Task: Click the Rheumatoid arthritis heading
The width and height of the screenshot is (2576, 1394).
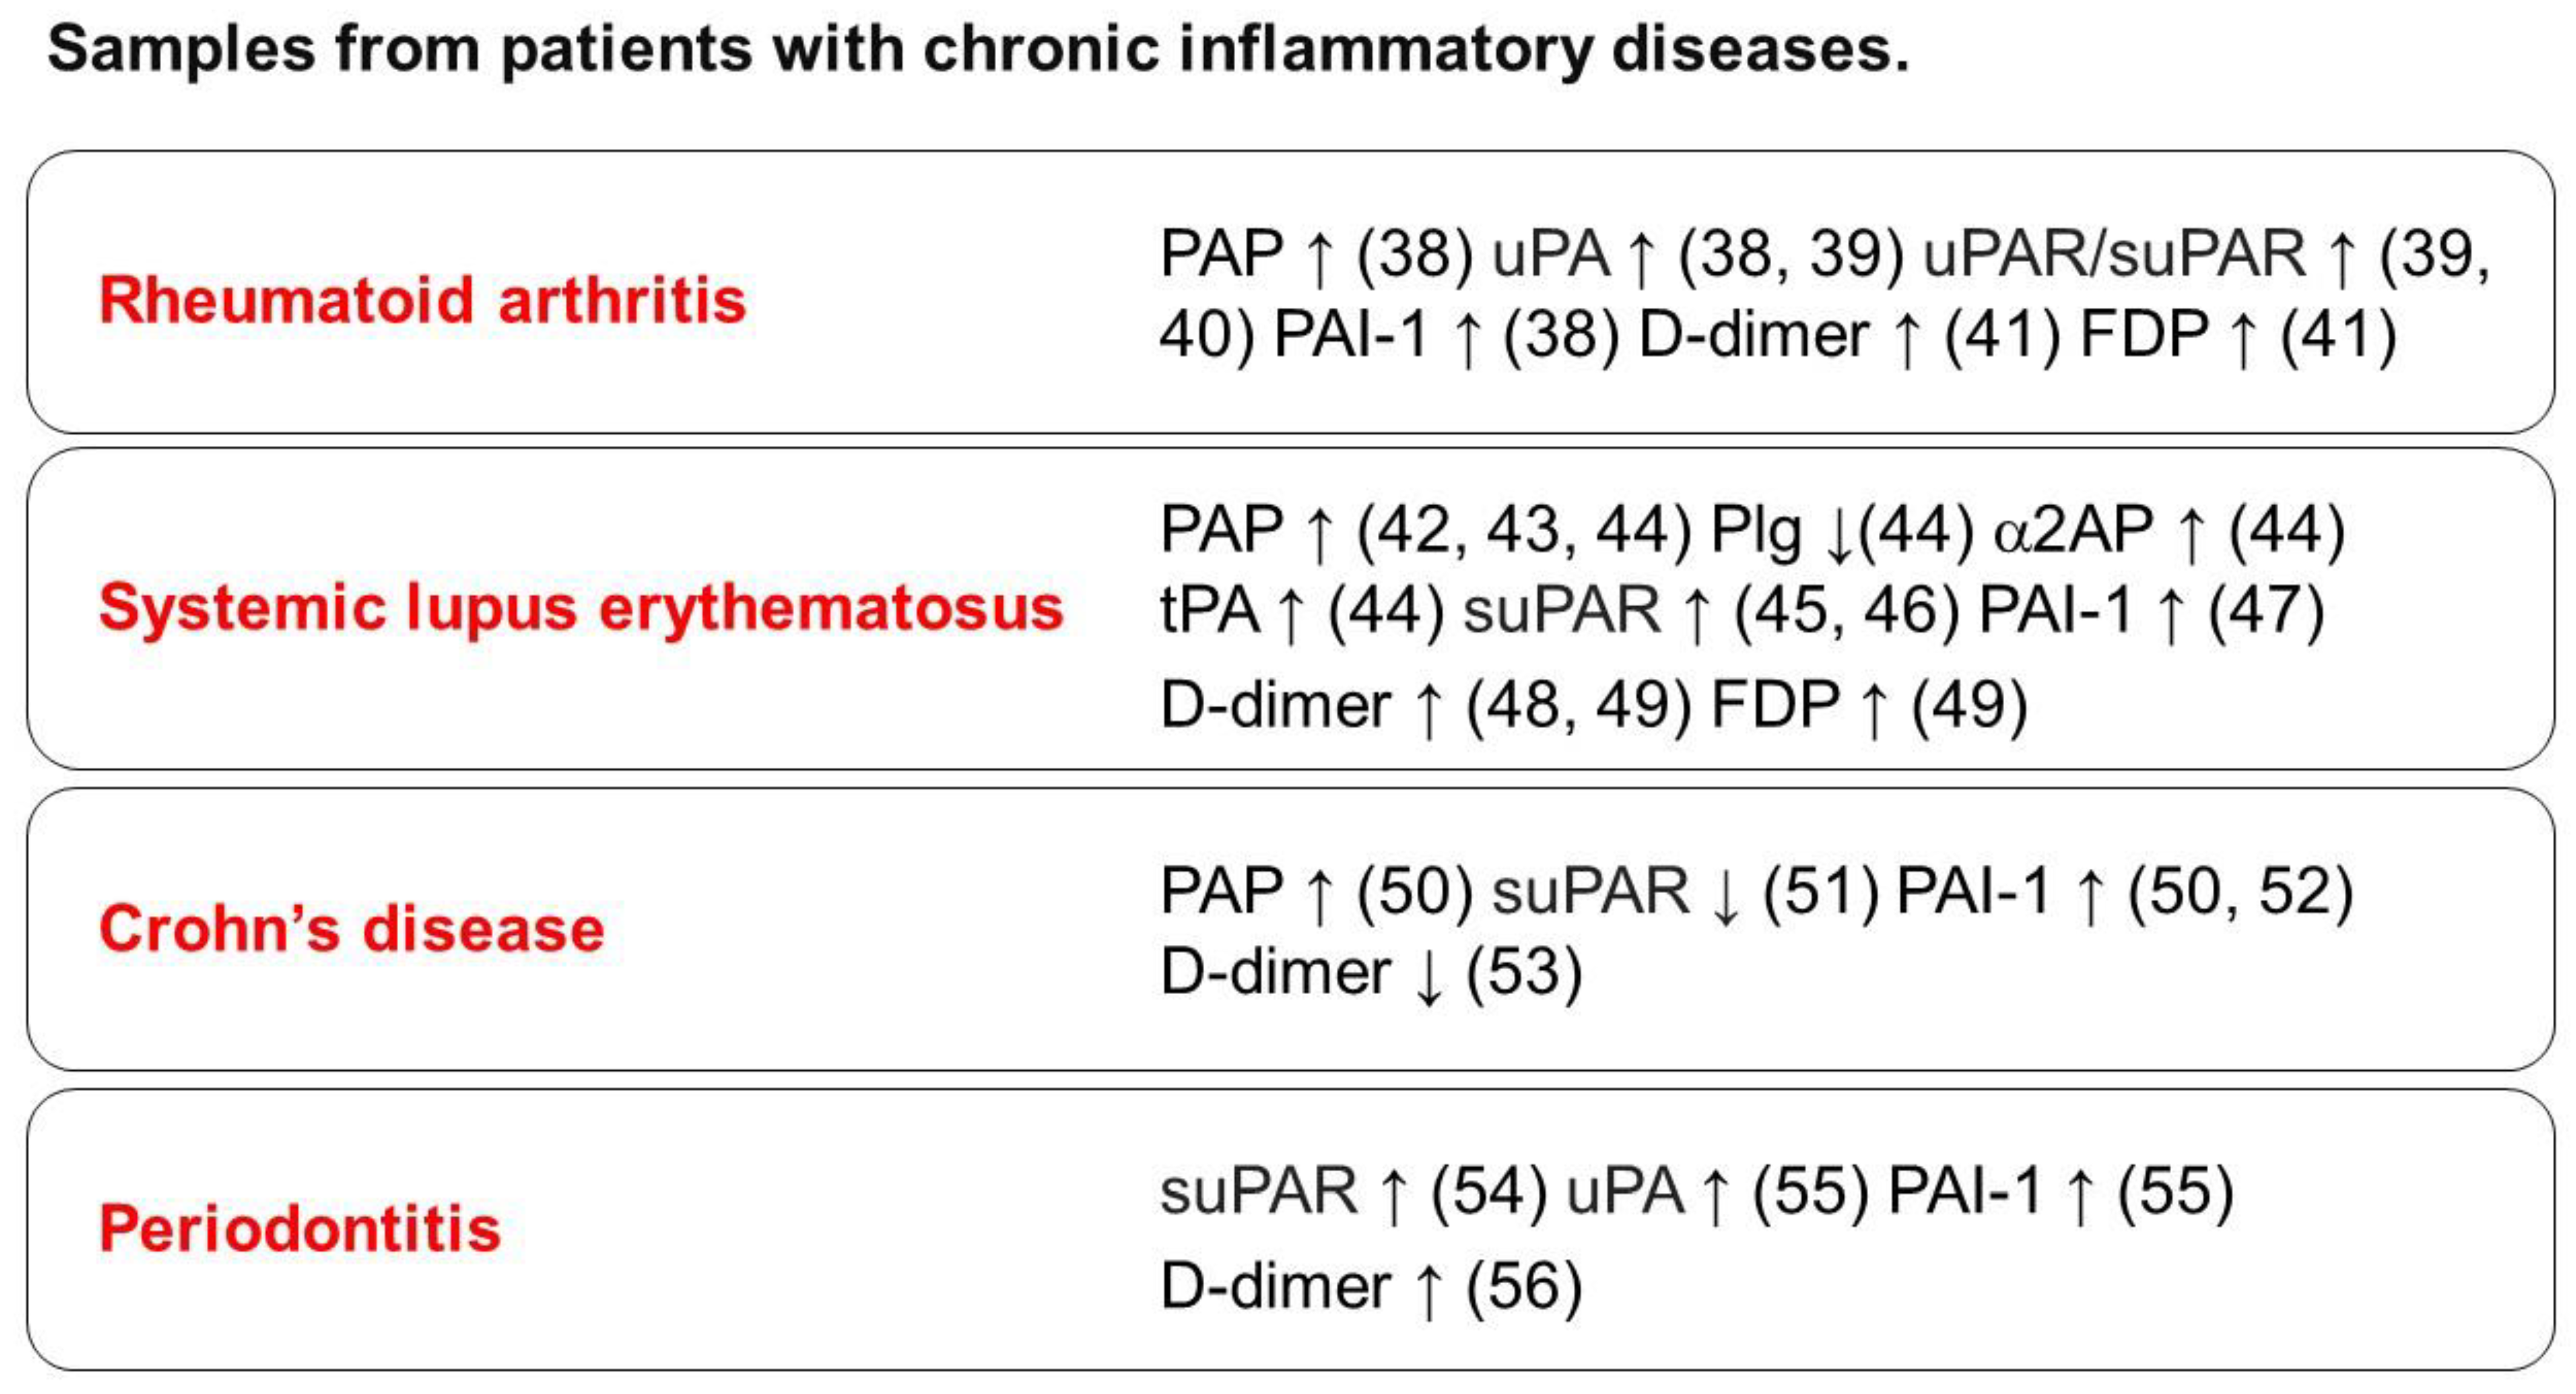Action: 422,299
